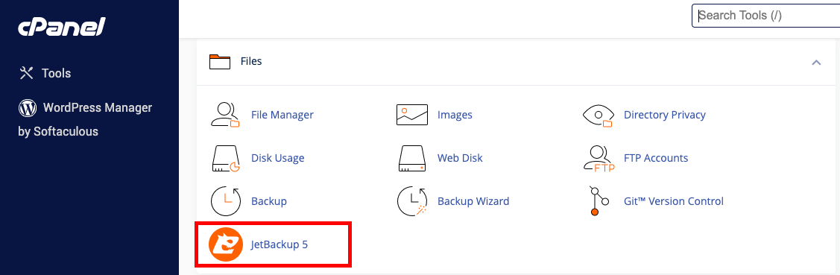Click the Web Disk drive icon
Screen dimensions: 840x275
(411, 158)
